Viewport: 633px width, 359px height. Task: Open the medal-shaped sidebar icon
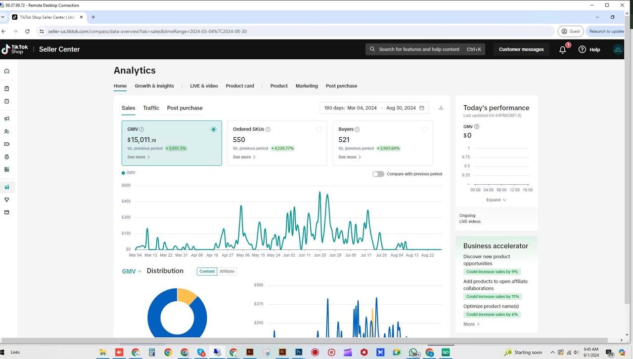(x=7, y=157)
